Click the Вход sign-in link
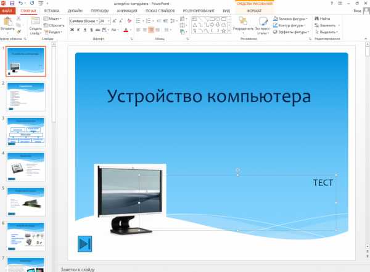The width and height of the screenshot is (370, 272). click(357, 10)
